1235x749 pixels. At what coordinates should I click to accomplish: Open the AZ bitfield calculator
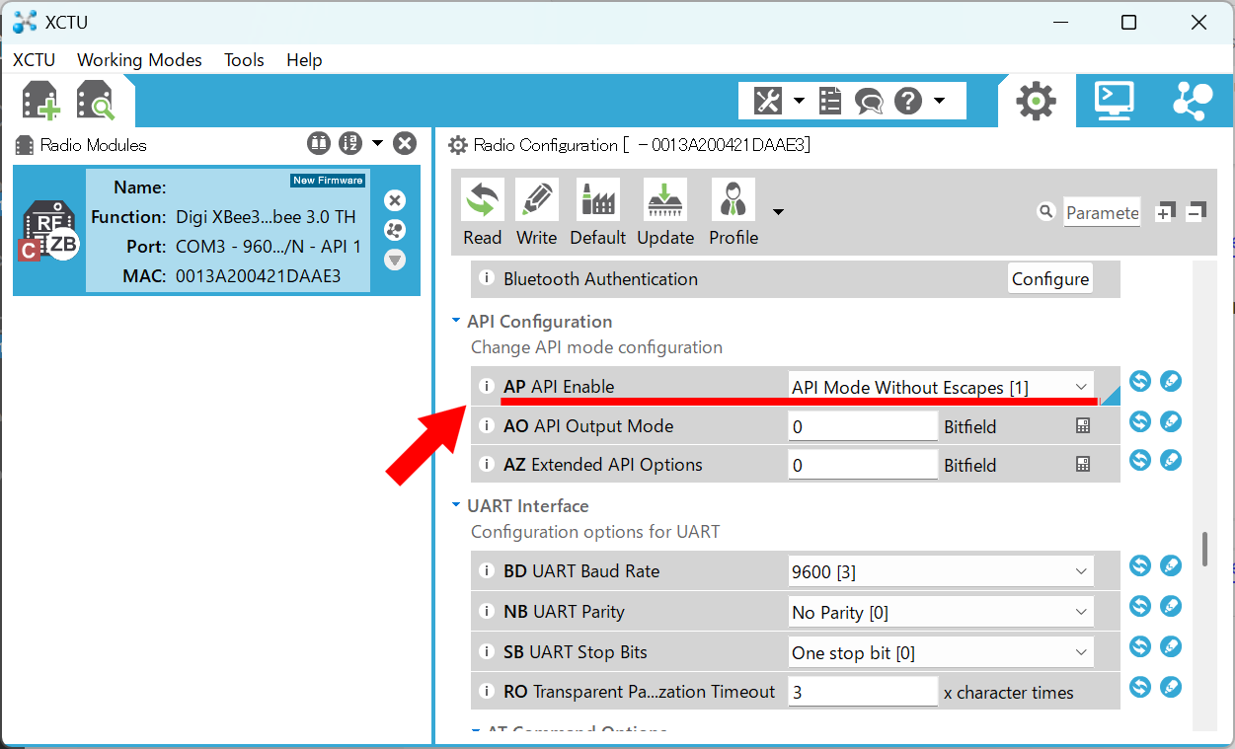pyautogui.click(x=1083, y=464)
